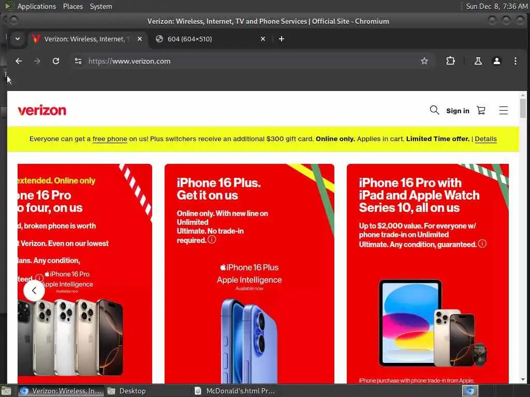Click the iPhone 16 Plus. Get it on us heading

coord(218,189)
